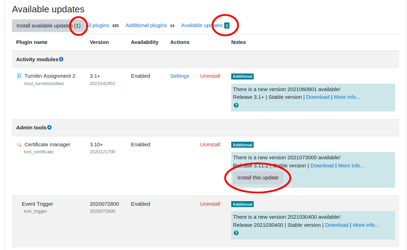Image resolution: width=407 pixels, height=250 pixels.
Task: Switch to Available updates tab
Action: [202, 25]
